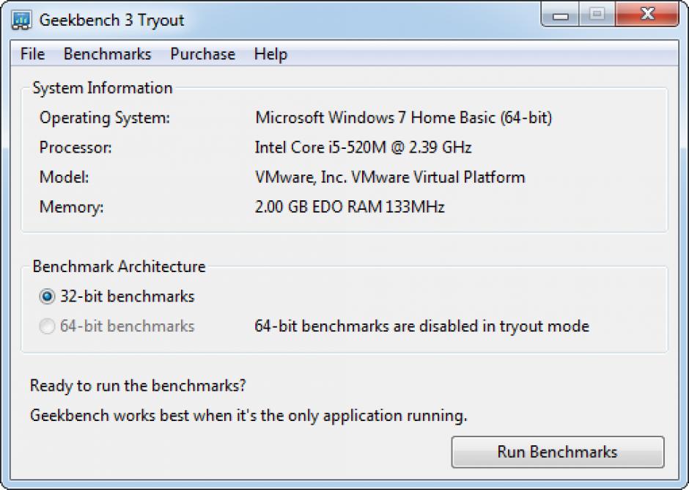This screenshot has height=490, width=689.
Task: Click the 'System Information' group heading
Action: pos(103,88)
